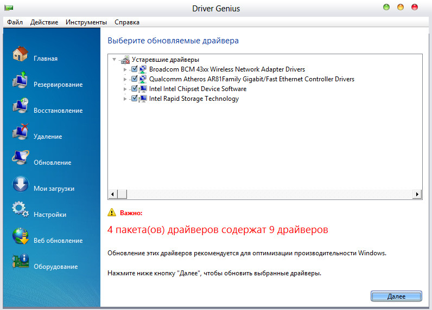Open the Справка menu

[x=127, y=22]
